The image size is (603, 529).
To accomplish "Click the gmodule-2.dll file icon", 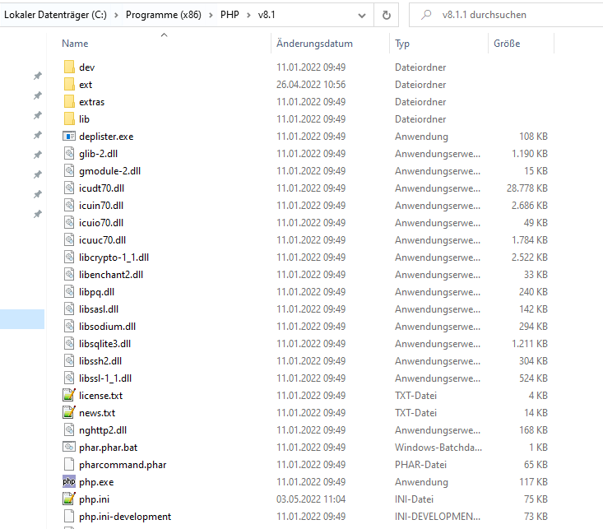I will (x=69, y=171).
